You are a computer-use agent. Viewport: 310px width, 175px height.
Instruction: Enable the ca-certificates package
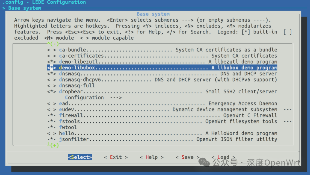point(51,56)
